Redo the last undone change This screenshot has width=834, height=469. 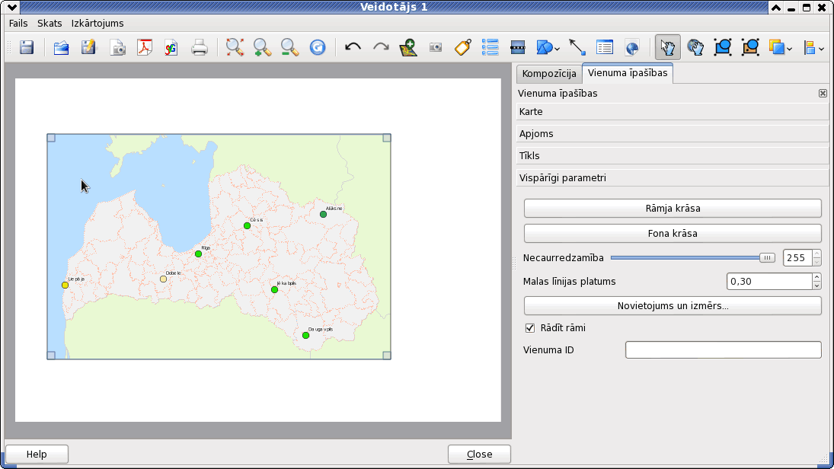click(381, 47)
